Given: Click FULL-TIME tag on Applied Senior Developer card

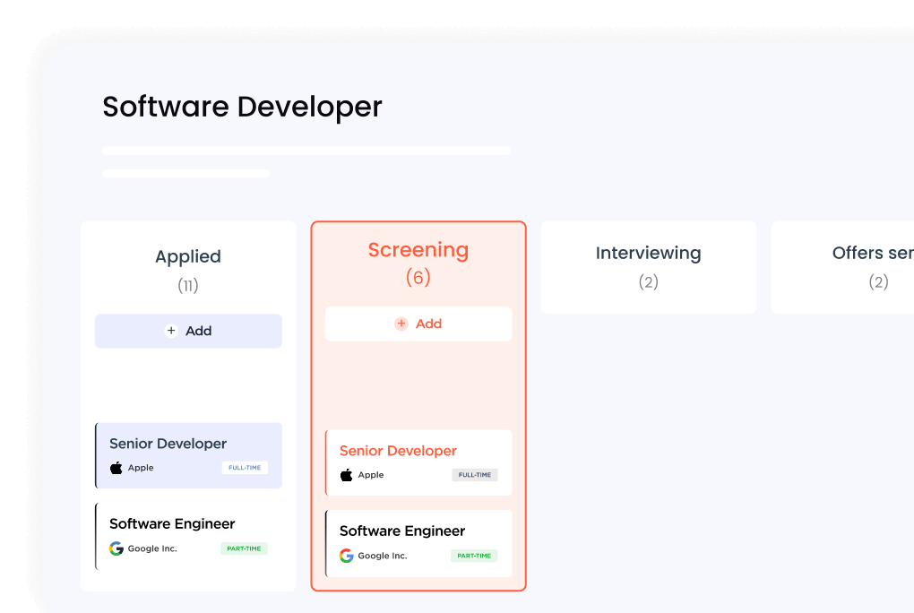Looking at the screenshot, I should (x=245, y=468).
